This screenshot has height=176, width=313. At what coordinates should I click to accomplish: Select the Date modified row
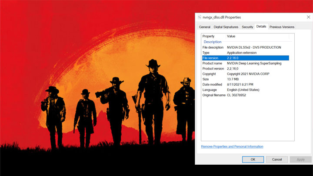246,85
